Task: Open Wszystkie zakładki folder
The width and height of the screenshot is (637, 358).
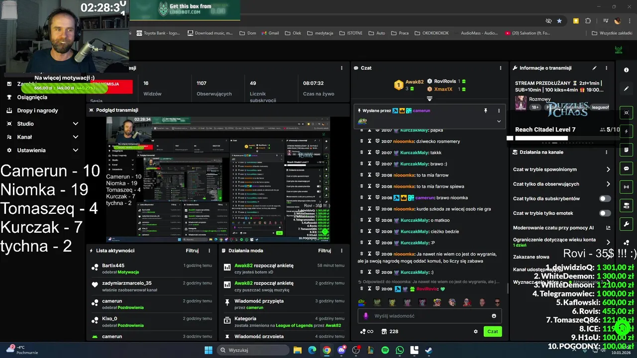Action: 613,33
